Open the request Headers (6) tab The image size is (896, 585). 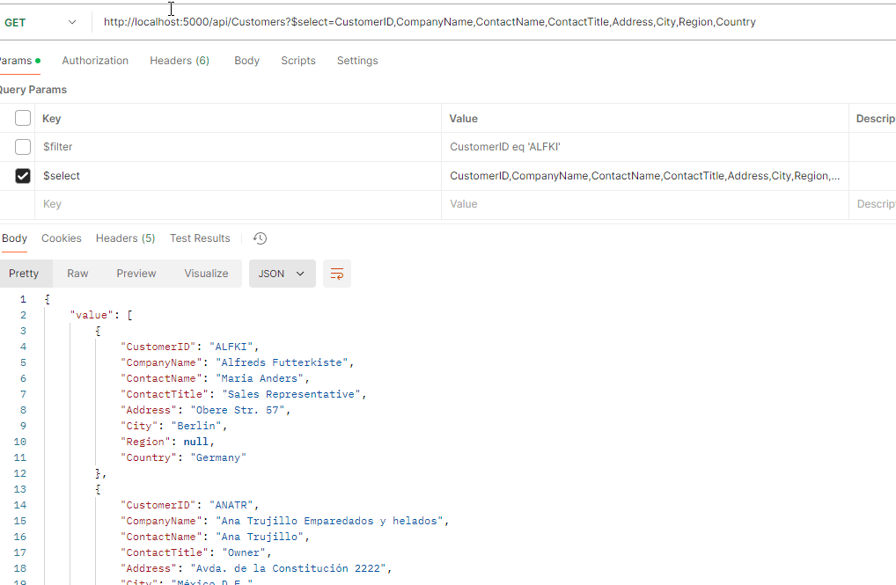180,61
